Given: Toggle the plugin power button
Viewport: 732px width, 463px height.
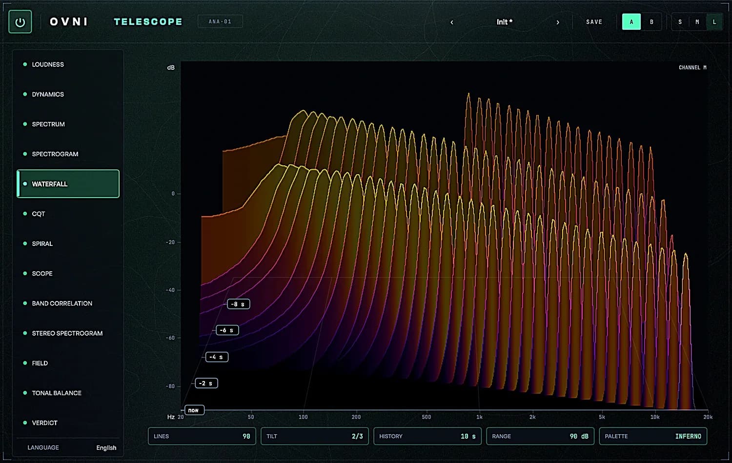Looking at the screenshot, I should pos(20,22).
